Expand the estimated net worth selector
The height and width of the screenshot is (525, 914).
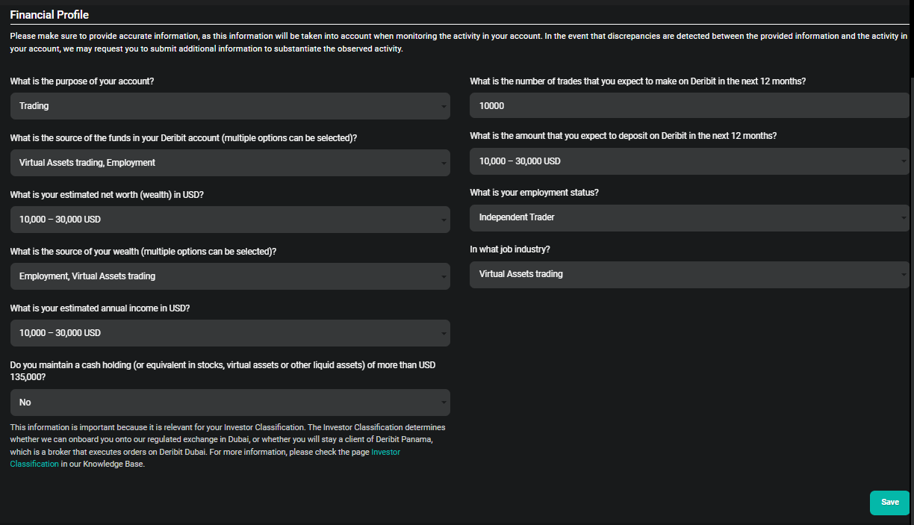click(229, 219)
